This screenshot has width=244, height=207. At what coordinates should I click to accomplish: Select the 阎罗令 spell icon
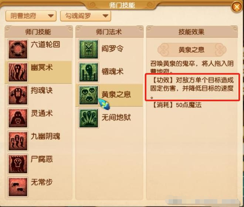tap(89, 49)
